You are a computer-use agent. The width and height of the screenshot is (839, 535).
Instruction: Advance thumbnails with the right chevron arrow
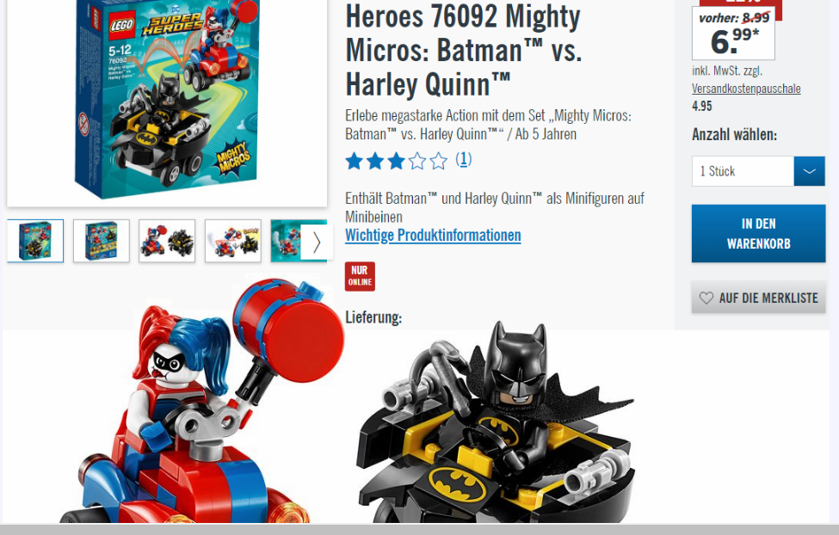click(x=316, y=243)
